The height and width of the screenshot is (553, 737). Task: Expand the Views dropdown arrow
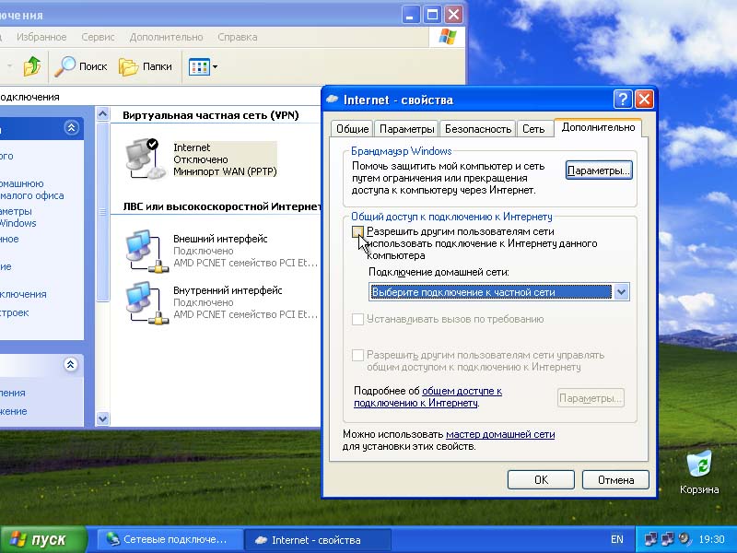pyautogui.click(x=215, y=66)
